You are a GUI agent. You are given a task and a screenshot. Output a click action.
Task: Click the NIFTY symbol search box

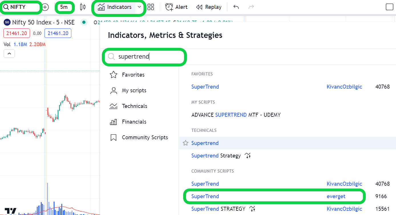click(x=21, y=7)
